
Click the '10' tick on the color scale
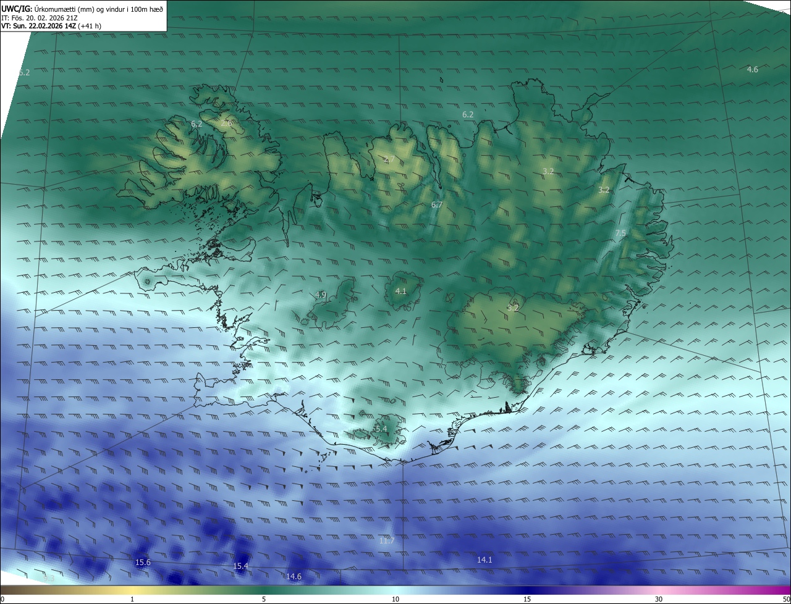(x=395, y=599)
